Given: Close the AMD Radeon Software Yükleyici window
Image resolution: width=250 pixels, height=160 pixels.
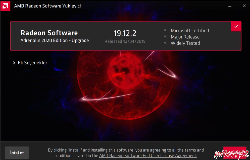Looking at the screenshot, I should (244, 6).
